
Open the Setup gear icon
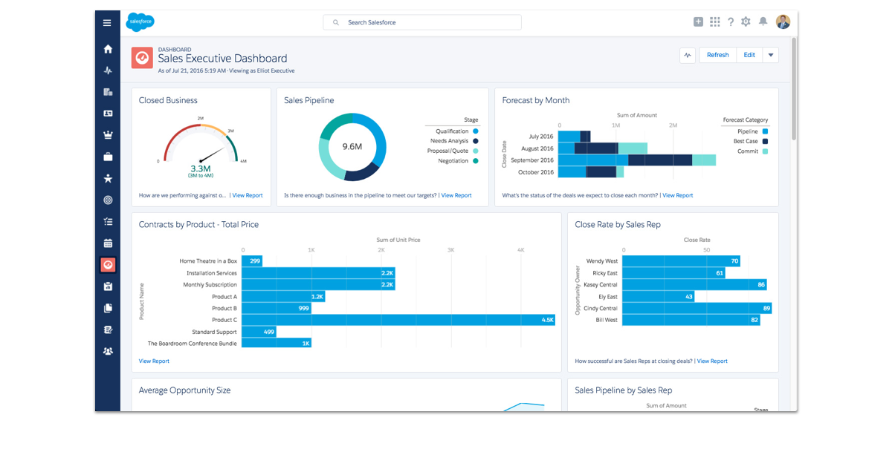point(746,22)
